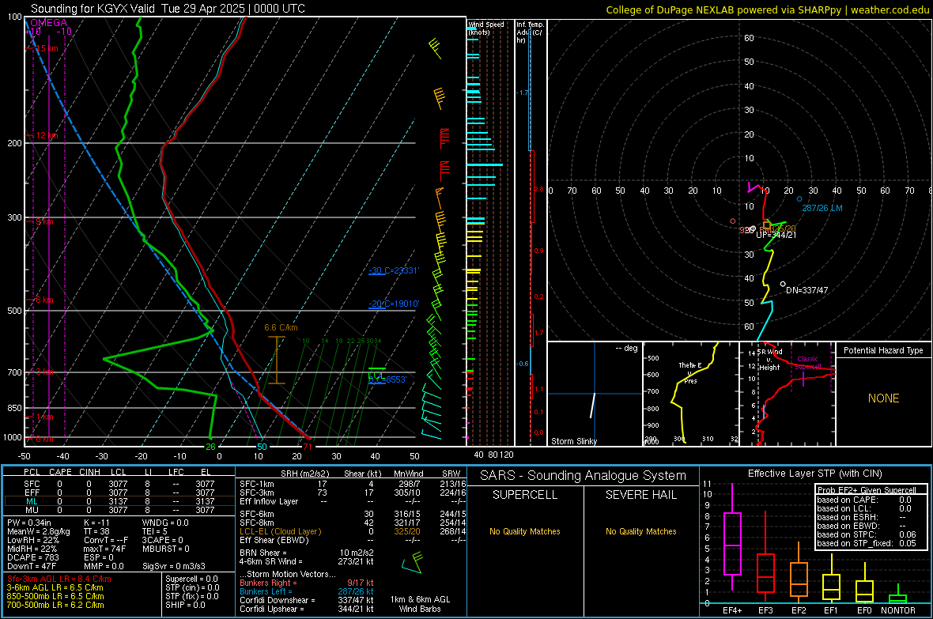
Task: Click 'SigSvr = 0 m3/s3' value
Action: pos(174,567)
